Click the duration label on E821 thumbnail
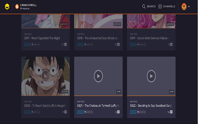198x124 pixels. coord(118,92)
